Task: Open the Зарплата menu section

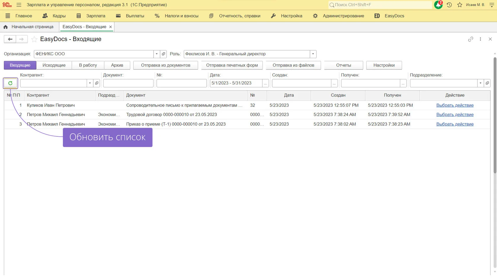Action: [91, 16]
